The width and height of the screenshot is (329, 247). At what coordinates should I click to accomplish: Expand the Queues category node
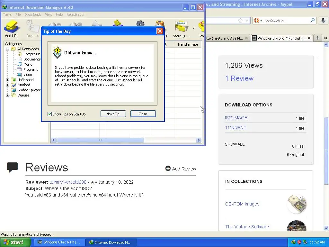8,95
